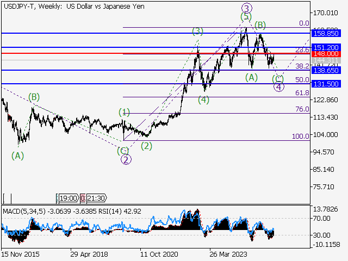Screen dimensions: 348x261
Task: Select the green (5) wave label
Action: point(246,17)
